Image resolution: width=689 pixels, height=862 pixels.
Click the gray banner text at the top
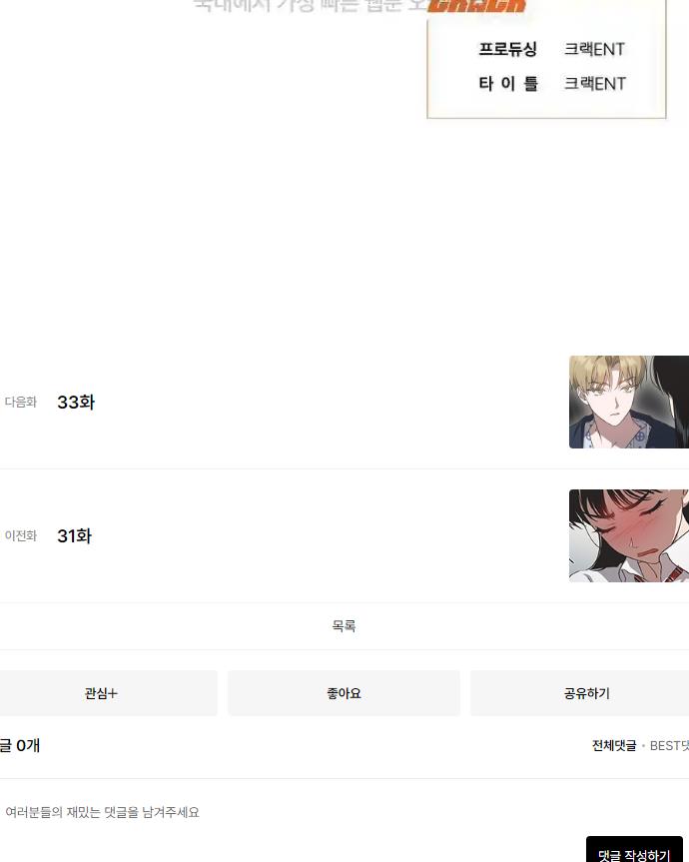pyautogui.click(x=309, y=6)
